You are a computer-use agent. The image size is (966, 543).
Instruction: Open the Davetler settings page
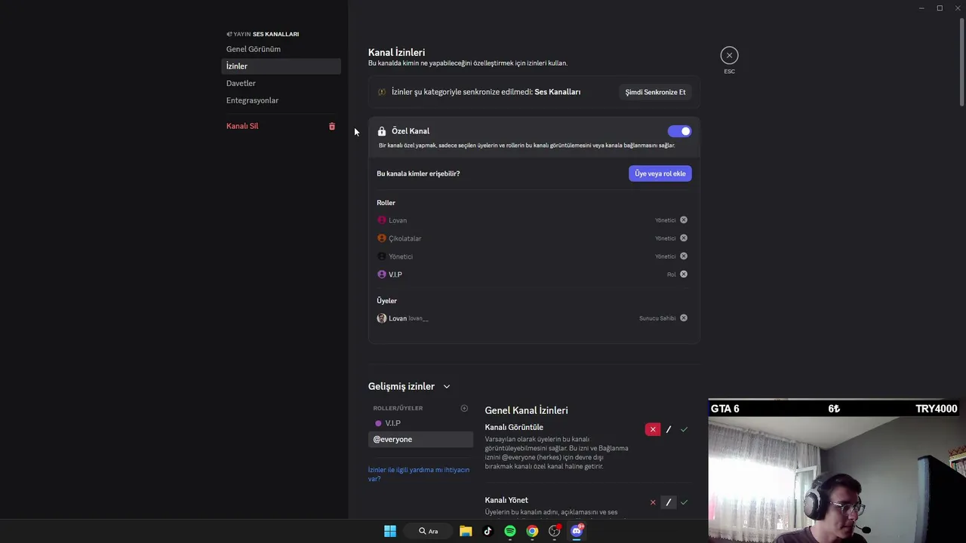(281, 83)
